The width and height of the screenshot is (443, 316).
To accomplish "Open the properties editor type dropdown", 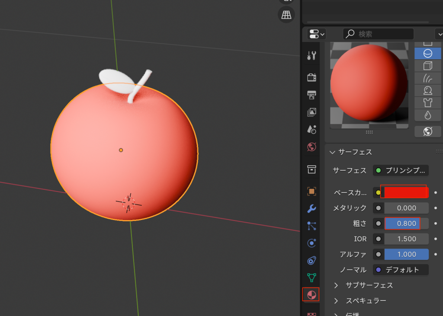I will coord(317,34).
